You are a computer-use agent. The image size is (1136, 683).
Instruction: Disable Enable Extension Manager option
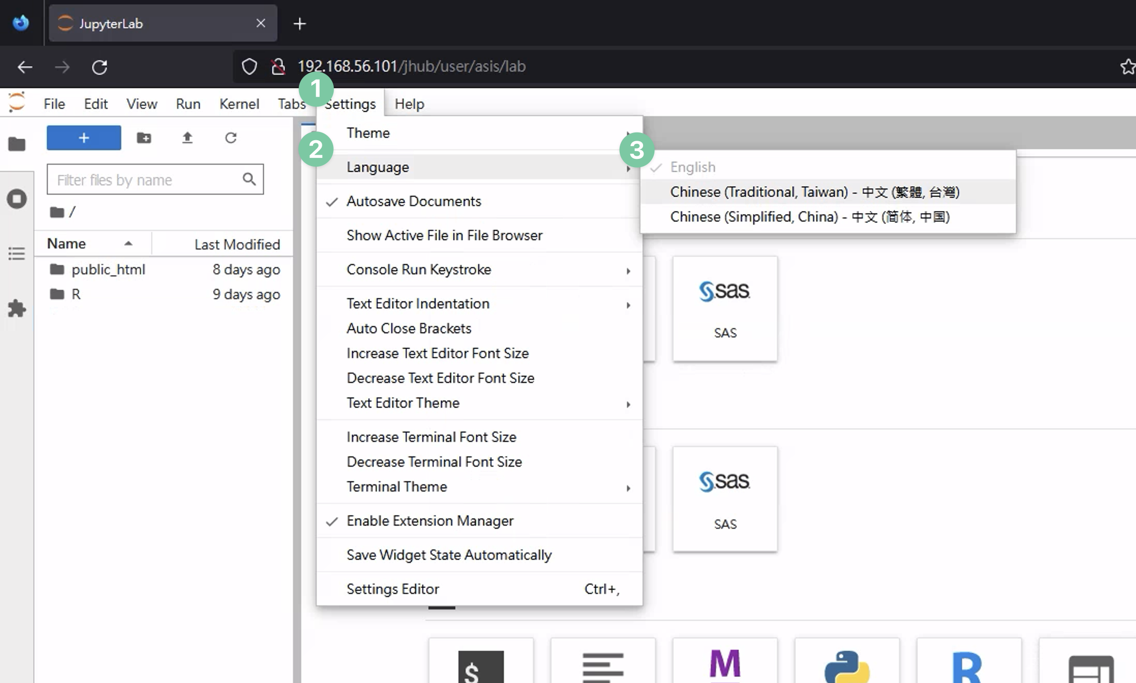pyautogui.click(x=430, y=521)
